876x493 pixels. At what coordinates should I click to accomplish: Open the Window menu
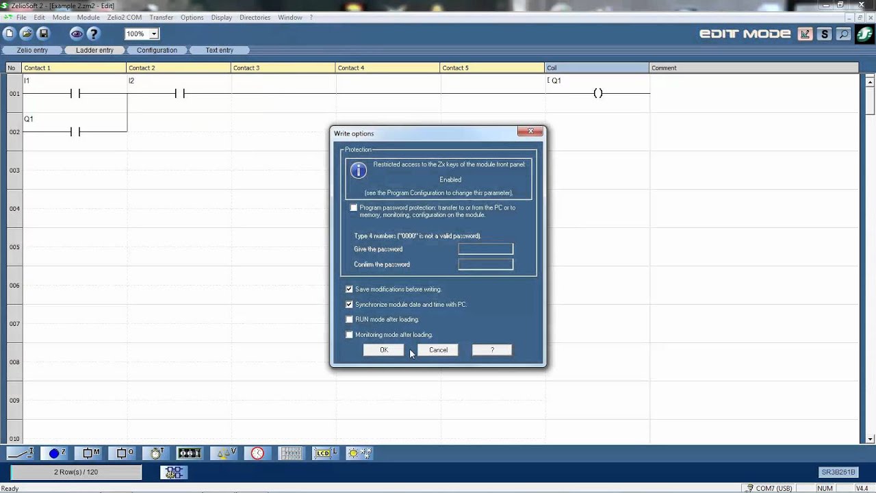290,17
